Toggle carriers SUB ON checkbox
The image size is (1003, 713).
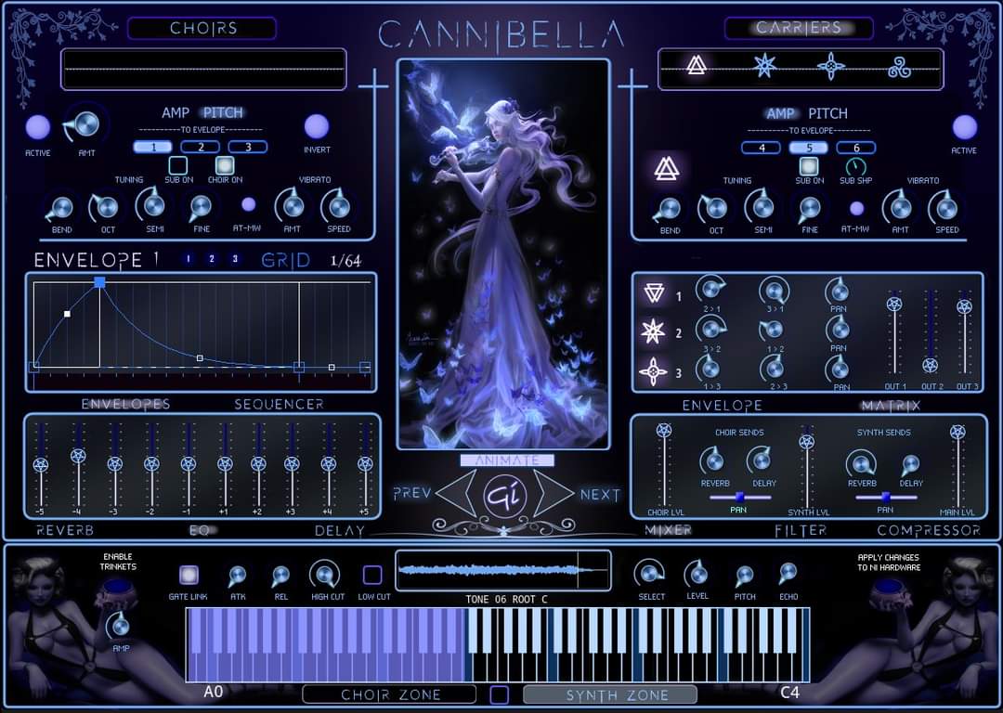[x=809, y=166]
